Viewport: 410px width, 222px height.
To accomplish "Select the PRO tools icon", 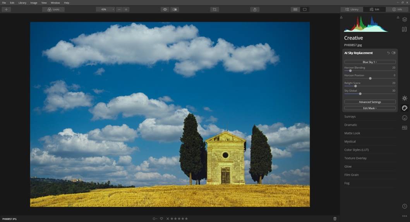I will (x=405, y=127).
